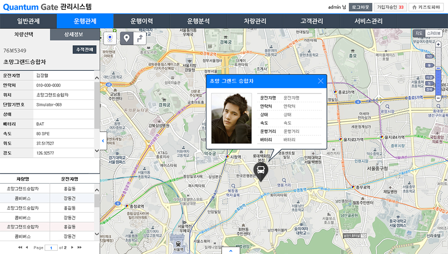
Task: Click the 서울역 train station icon
Action: pos(178,244)
